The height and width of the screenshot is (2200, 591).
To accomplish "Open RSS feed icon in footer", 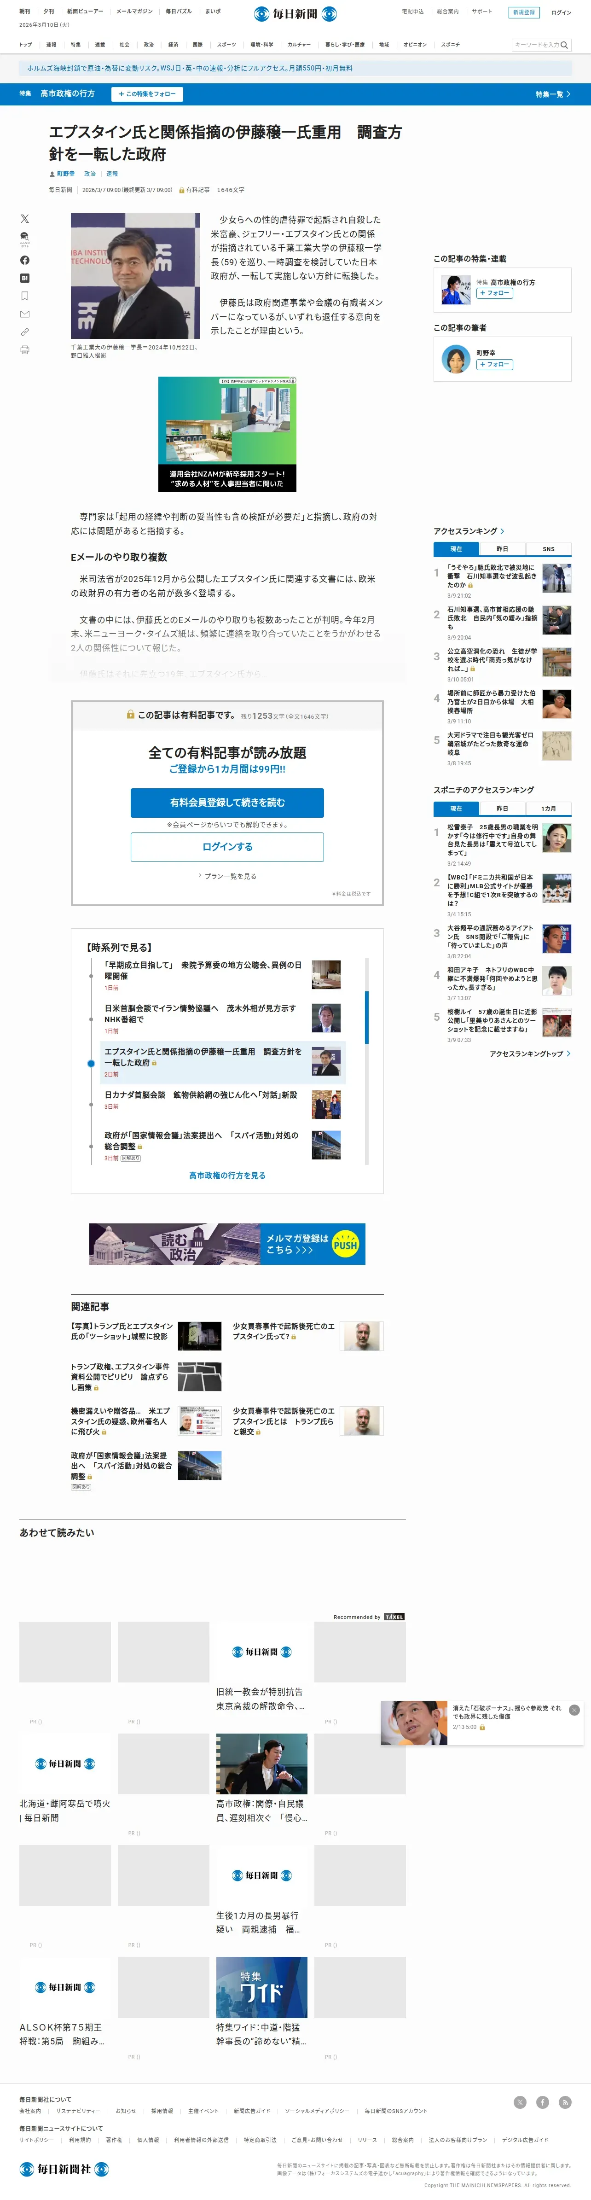I will pos(564,2102).
